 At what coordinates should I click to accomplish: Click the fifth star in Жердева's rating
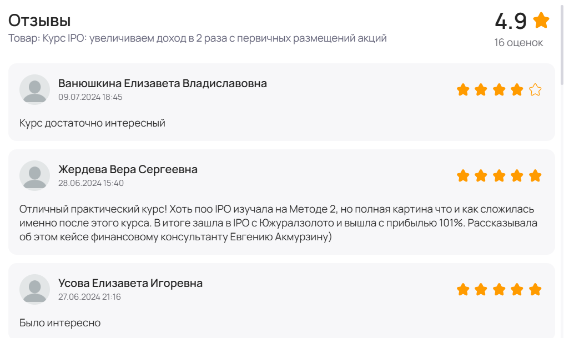click(535, 176)
